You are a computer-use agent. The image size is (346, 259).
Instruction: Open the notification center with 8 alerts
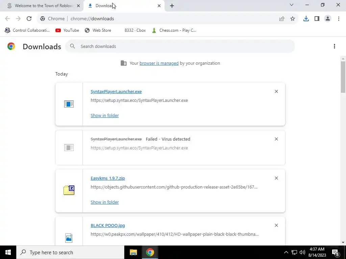[336, 253]
